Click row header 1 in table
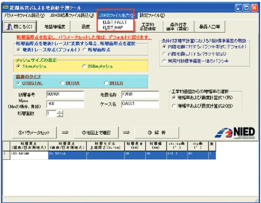Viewport: 261px width, 203px height. click(x=7, y=155)
